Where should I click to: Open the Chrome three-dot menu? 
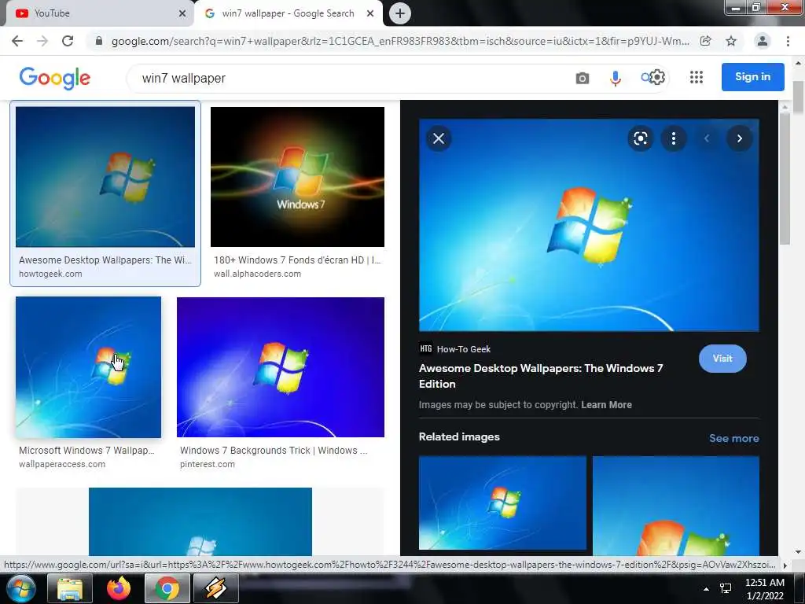[788, 41]
